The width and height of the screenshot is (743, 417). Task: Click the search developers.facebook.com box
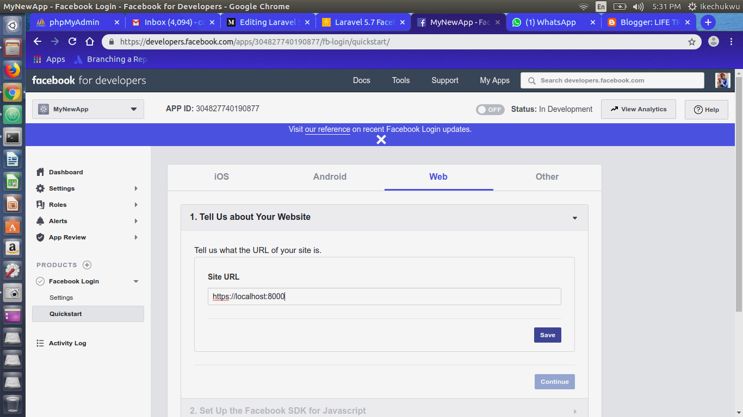tap(612, 80)
